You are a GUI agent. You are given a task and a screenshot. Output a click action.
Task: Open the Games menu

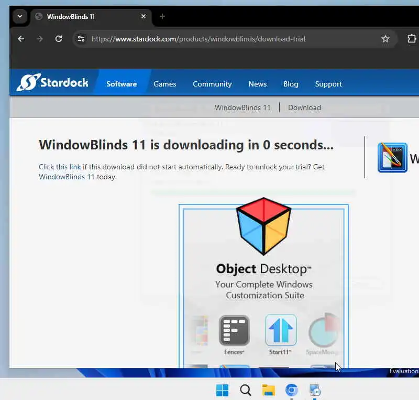click(164, 84)
